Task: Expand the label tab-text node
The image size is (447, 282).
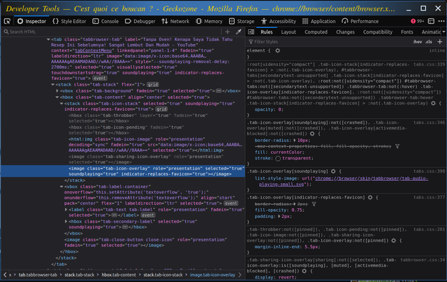Action: tap(66, 210)
